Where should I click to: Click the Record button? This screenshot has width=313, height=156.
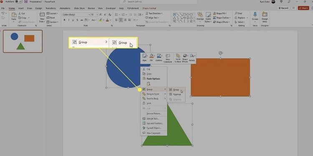click(x=283, y=8)
